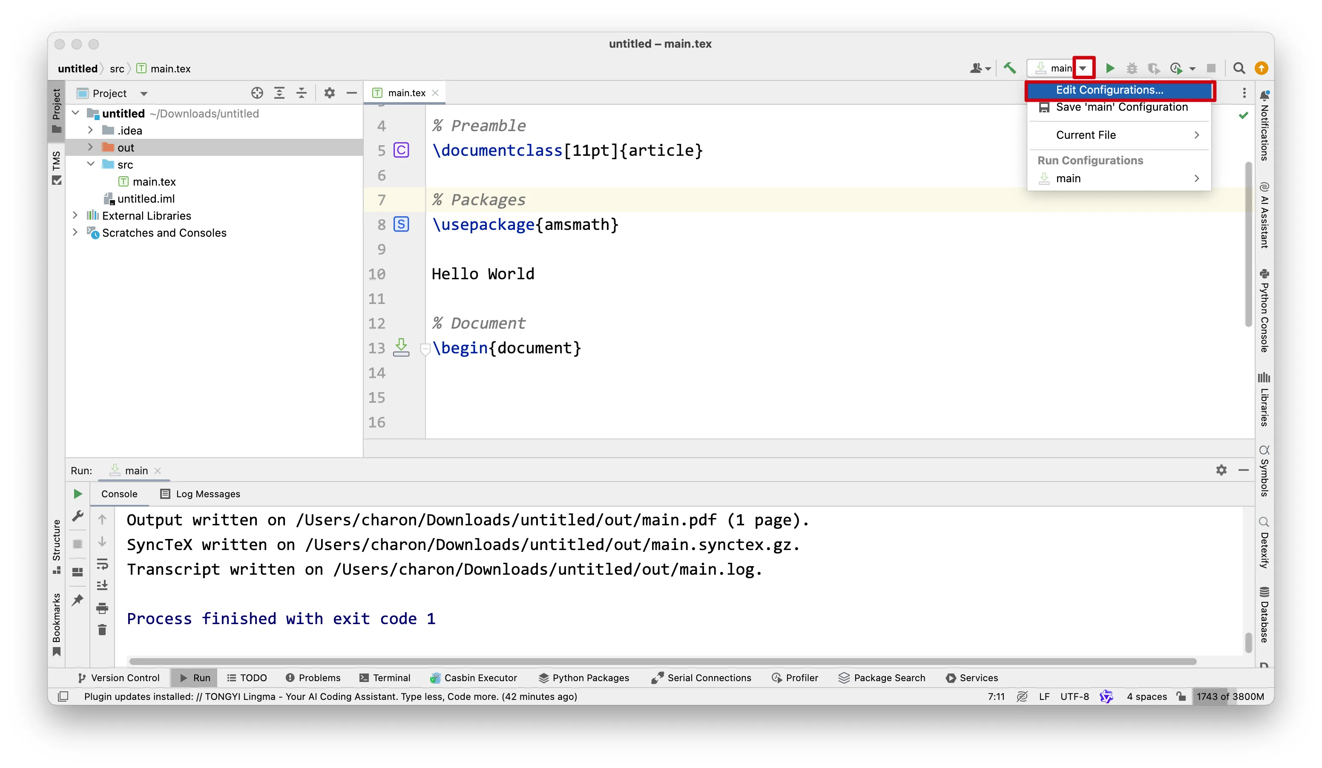Toggle soft-wrap icon in console
Image resolution: width=1322 pixels, height=768 pixels.
click(x=102, y=564)
